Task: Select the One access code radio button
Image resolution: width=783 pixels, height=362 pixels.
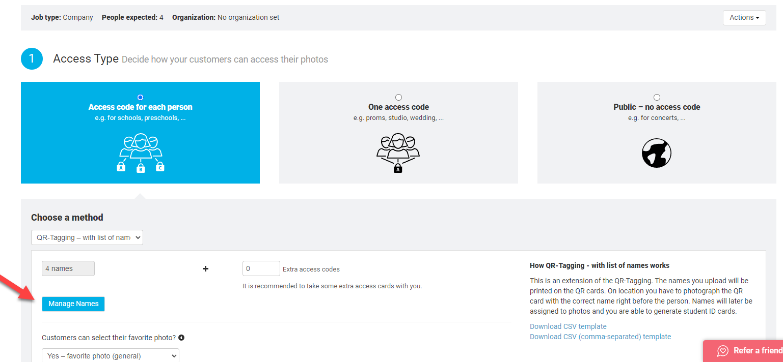Action: [x=398, y=97]
